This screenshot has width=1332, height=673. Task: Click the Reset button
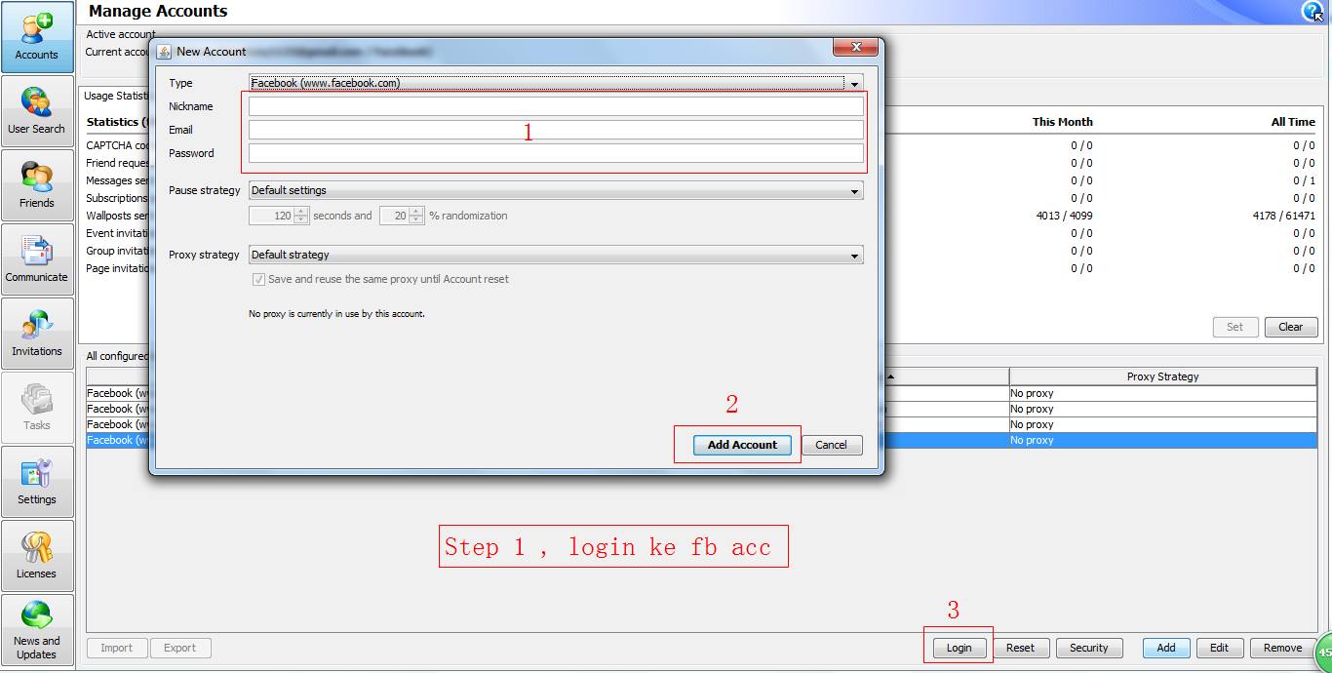click(x=1020, y=648)
